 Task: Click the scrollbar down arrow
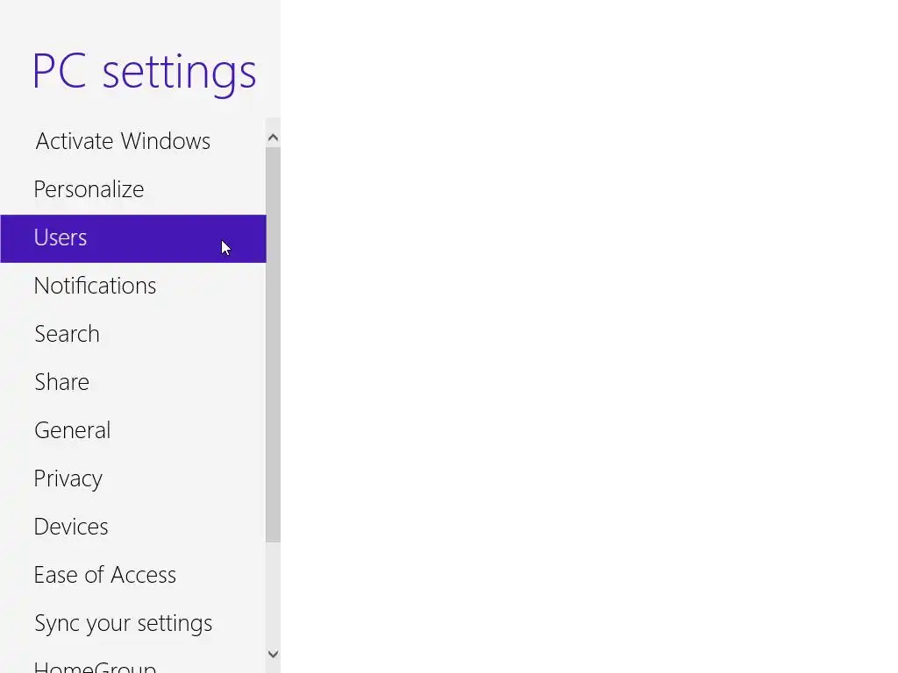[x=274, y=654]
